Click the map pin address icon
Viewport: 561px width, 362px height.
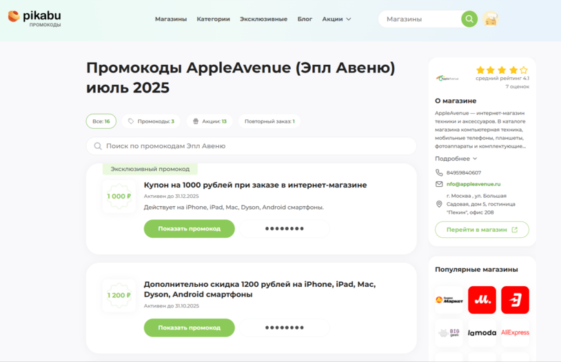click(x=439, y=204)
